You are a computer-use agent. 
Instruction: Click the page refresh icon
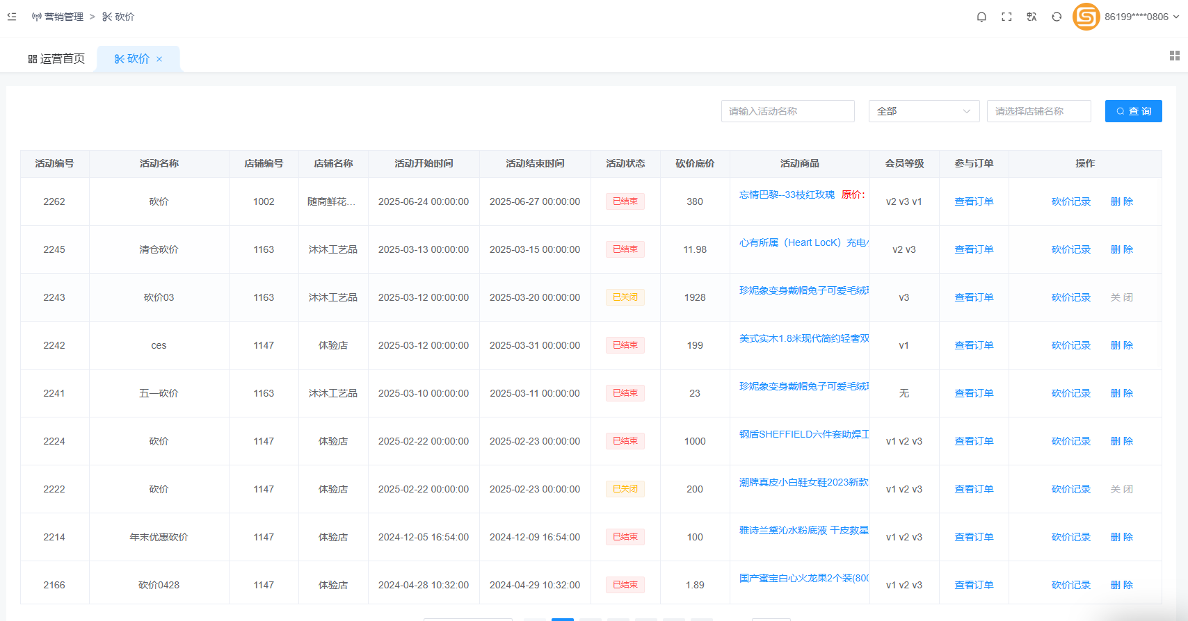pos(1057,17)
